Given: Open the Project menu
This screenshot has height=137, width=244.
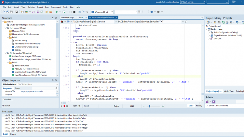Looking at the screenshot, I should pyautogui.click(x=40, y=7).
